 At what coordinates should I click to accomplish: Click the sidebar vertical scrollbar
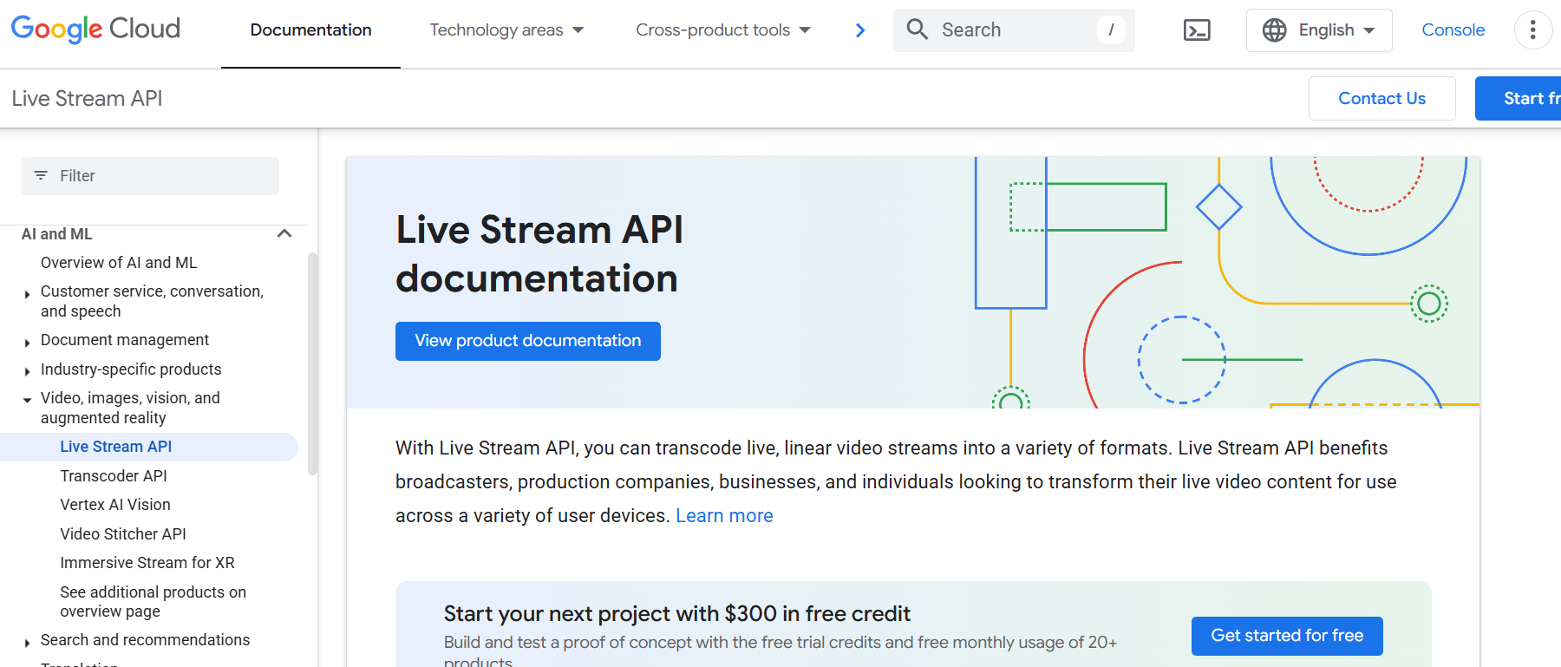pyautogui.click(x=312, y=364)
